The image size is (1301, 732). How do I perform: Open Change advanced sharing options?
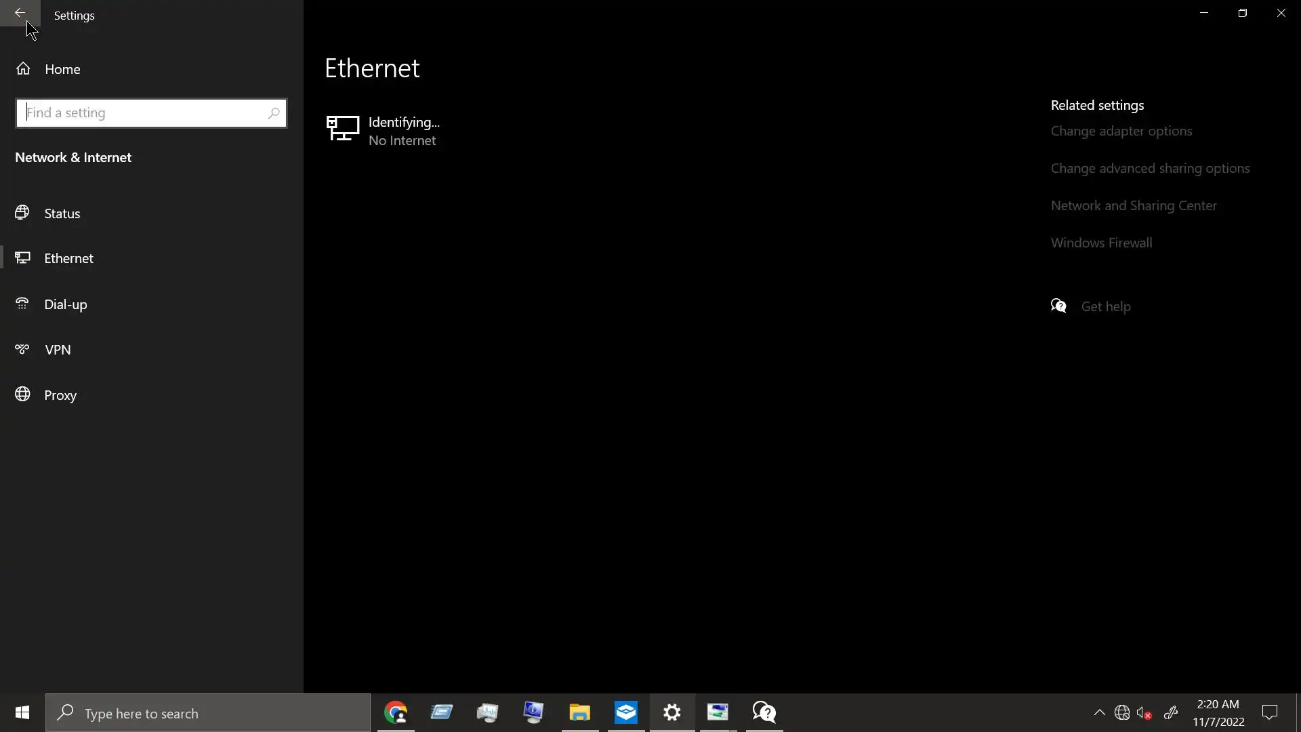tap(1149, 168)
